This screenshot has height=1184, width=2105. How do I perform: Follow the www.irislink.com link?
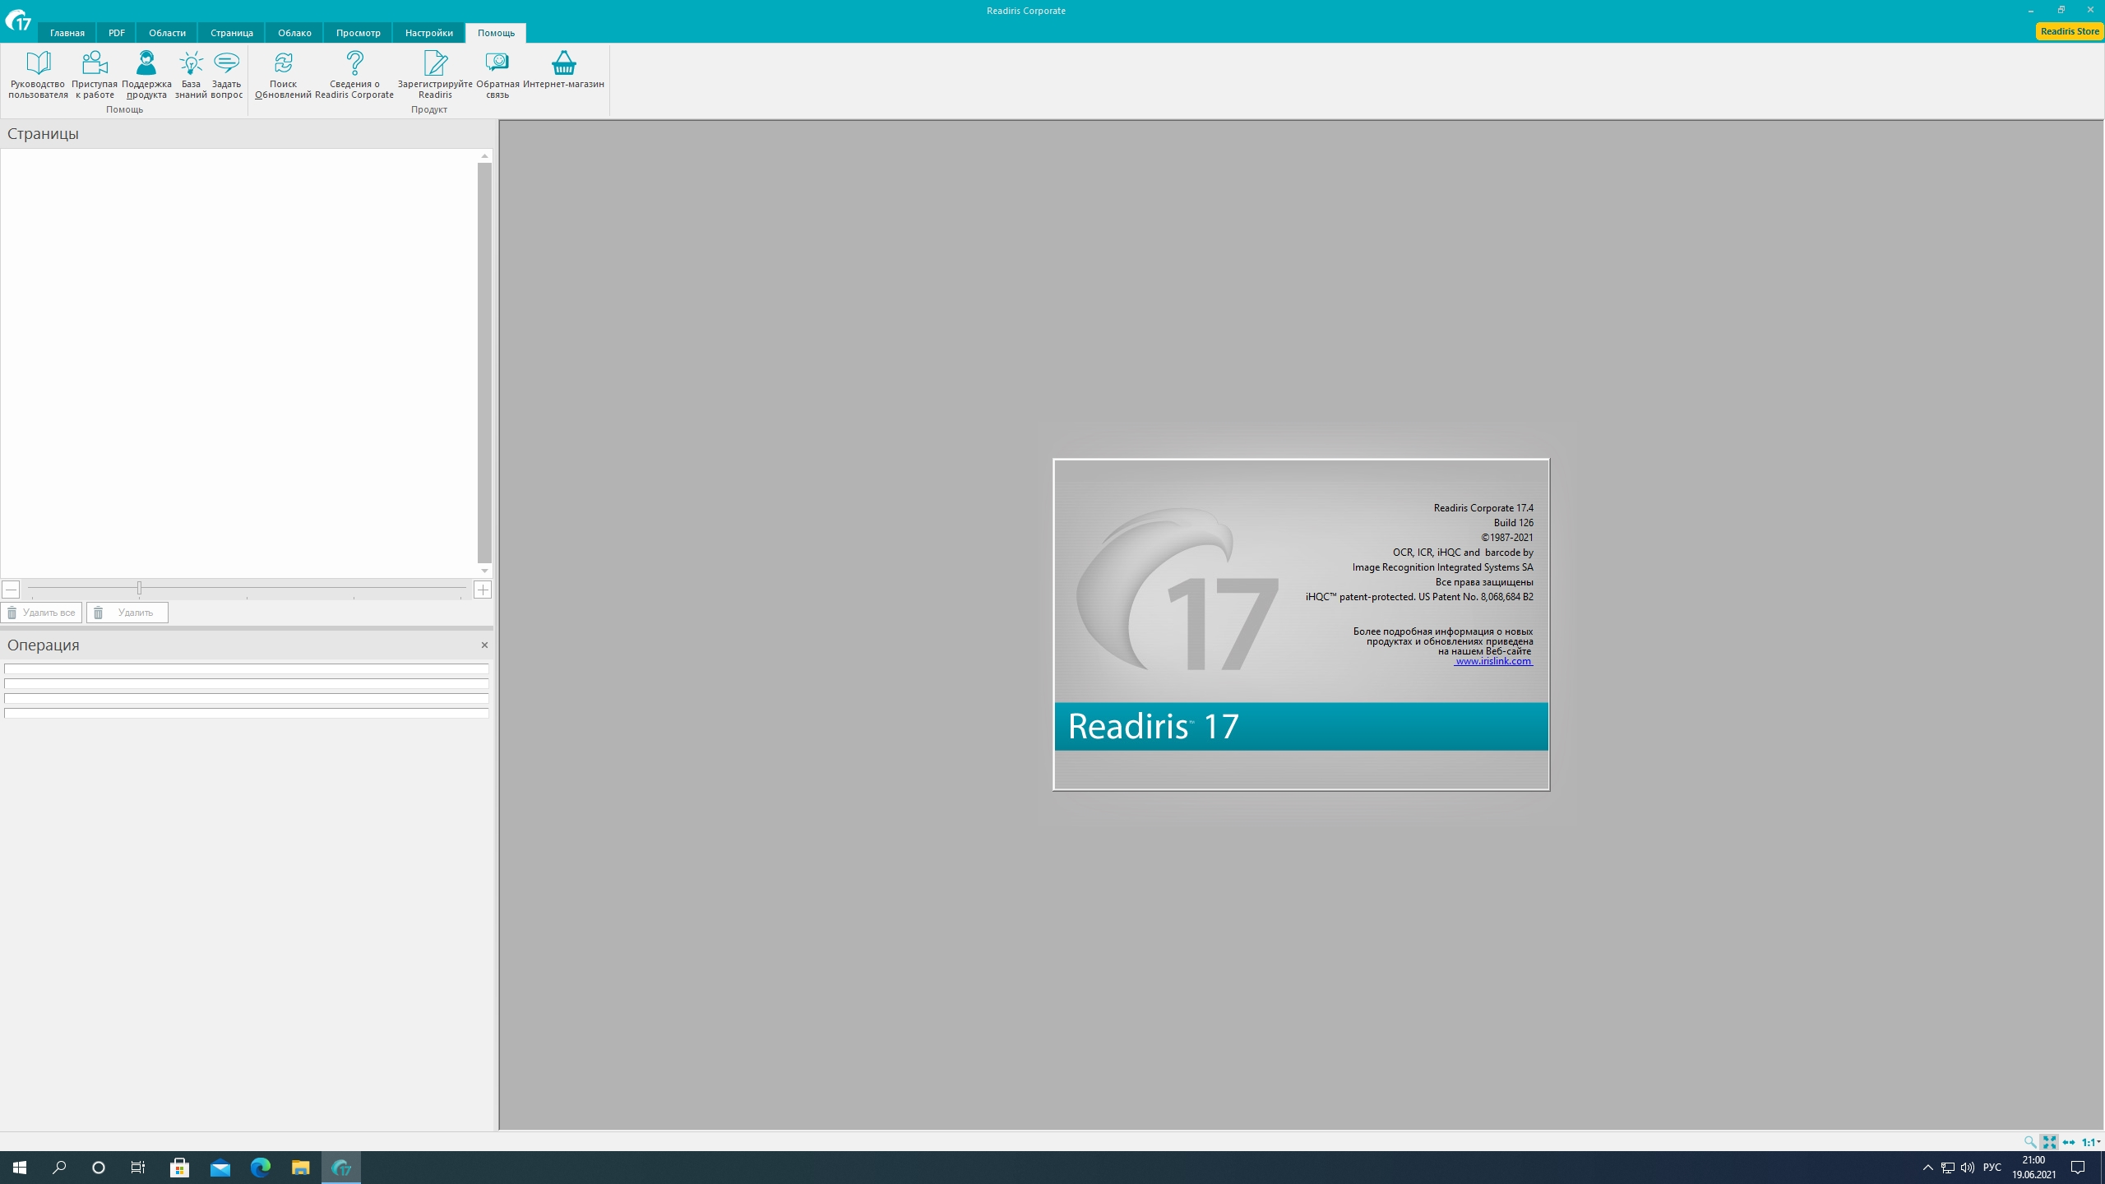[x=1492, y=661]
